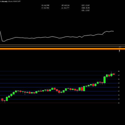Click the high price 'H: 63.14'

[x=65, y=5]
